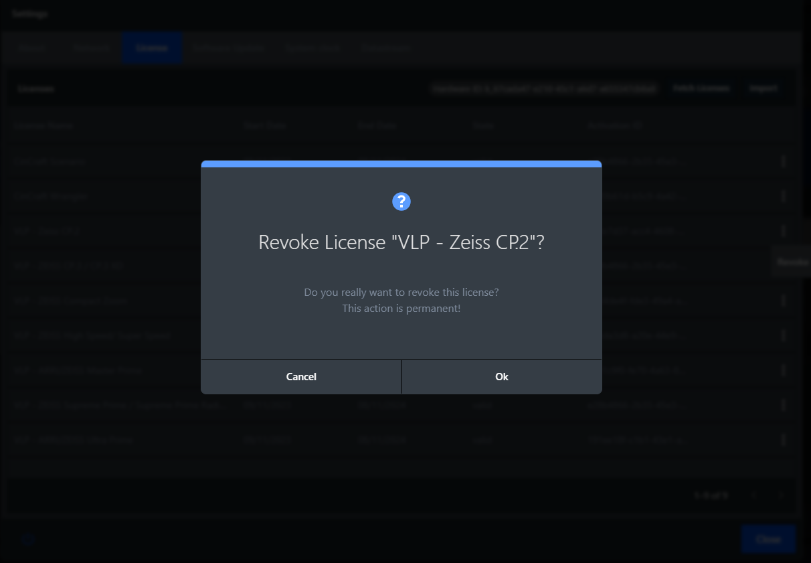Open kebab menu for ZEISS Supreme Prime row
This screenshot has height=563, width=811.
point(783,405)
